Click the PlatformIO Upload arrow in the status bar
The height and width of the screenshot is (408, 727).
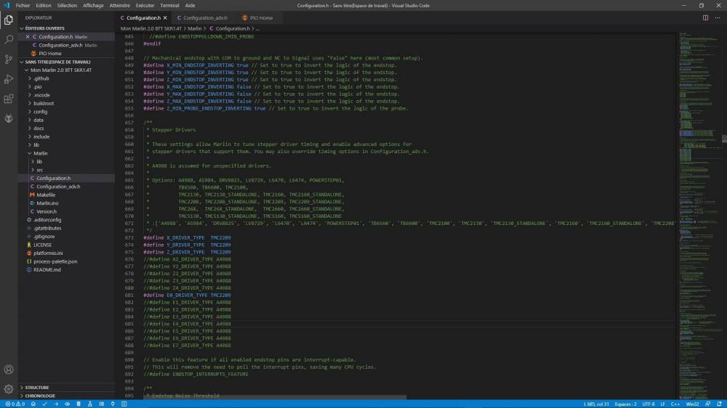pos(56,404)
